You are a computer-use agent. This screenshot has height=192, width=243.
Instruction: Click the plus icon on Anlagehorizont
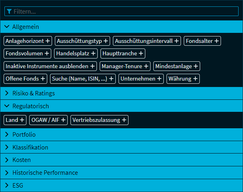[48, 41]
